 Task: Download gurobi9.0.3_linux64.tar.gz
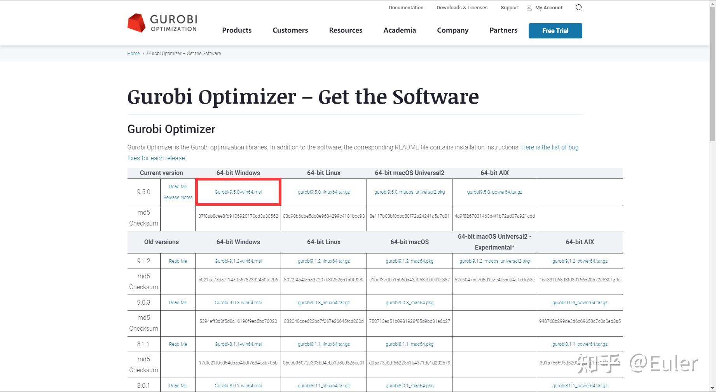pyautogui.click(x=324, y=303)
